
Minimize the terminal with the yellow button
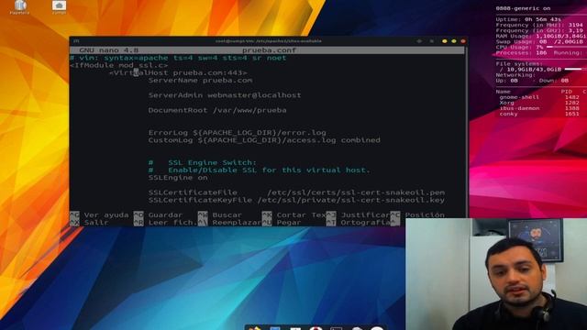444,40
